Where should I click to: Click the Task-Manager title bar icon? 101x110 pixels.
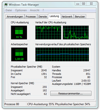6,5
